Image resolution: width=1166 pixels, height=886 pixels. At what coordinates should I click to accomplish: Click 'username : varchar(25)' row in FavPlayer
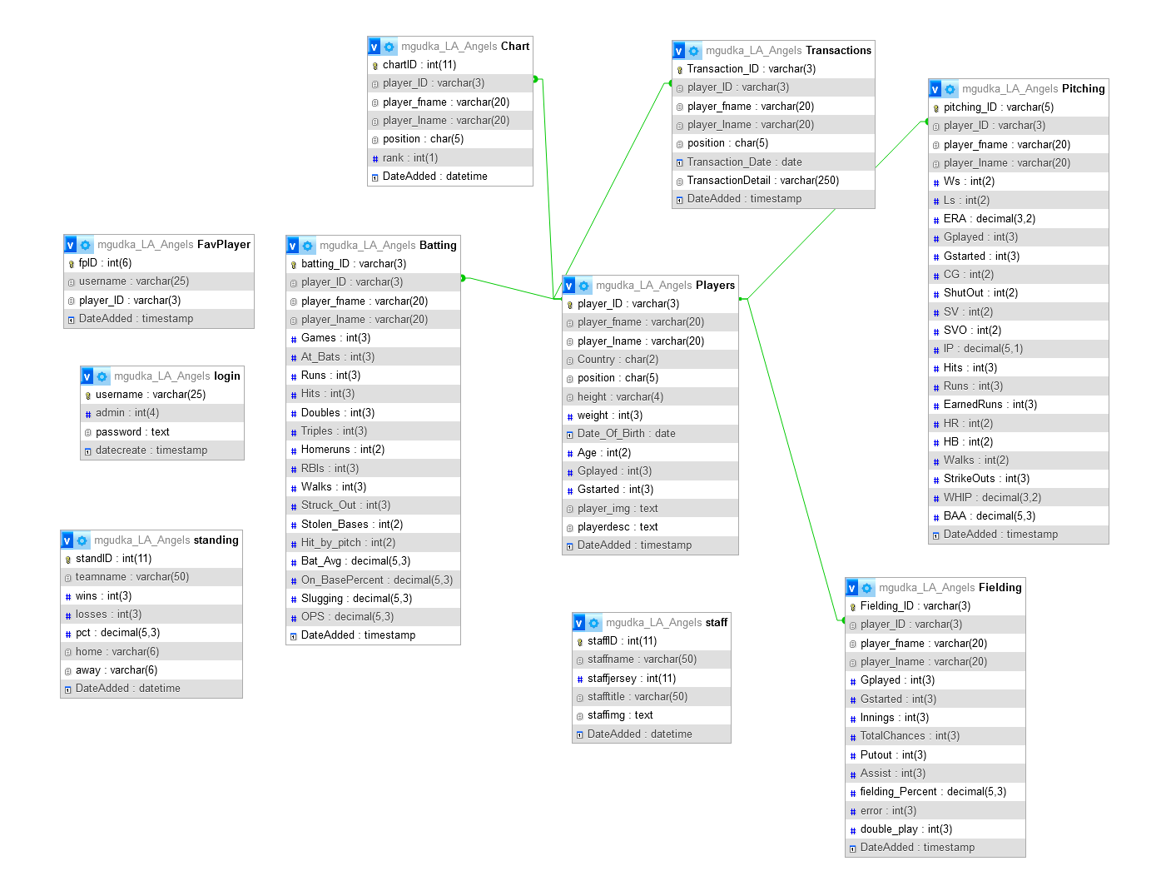159,281
